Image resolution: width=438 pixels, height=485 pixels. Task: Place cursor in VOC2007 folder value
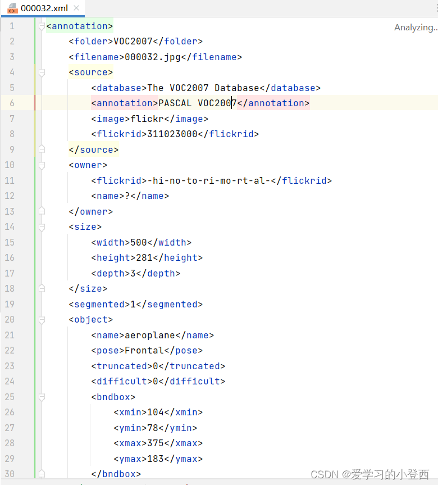tap(133, 42)
